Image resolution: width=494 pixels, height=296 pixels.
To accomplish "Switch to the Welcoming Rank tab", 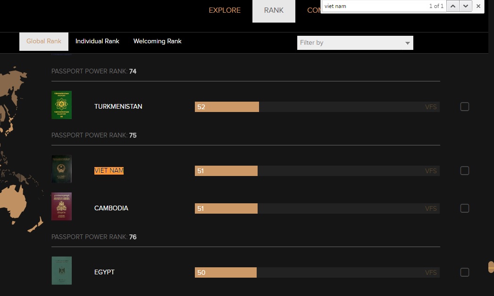I will click(x=157, y=41).
